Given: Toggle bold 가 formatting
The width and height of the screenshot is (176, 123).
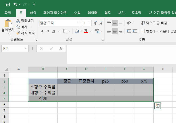Looking at the screenshot, I should pos(42,31).
